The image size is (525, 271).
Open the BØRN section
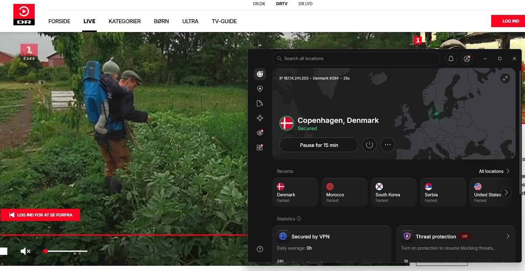pos(161,21)
